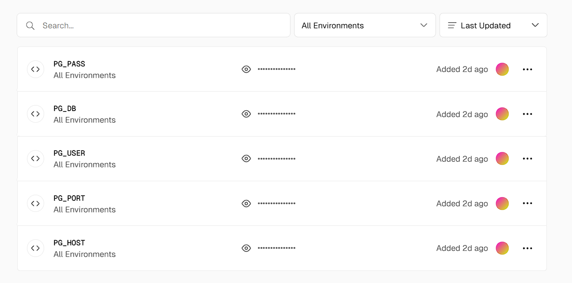Open the more options menu for PG_USER
The image size is (572, 283).
tap(527, 158)
